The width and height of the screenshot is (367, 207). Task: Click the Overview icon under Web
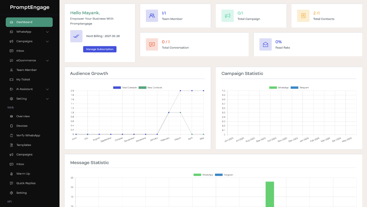pos(11,116)
